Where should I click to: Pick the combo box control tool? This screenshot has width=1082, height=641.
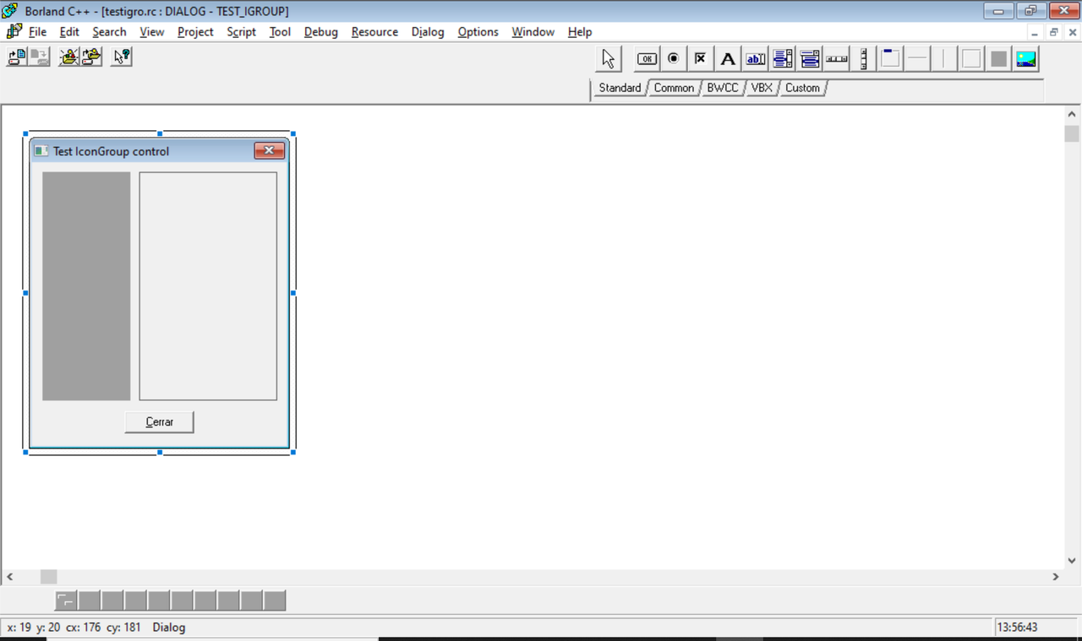pyautogui.click(x=810, y=59)
